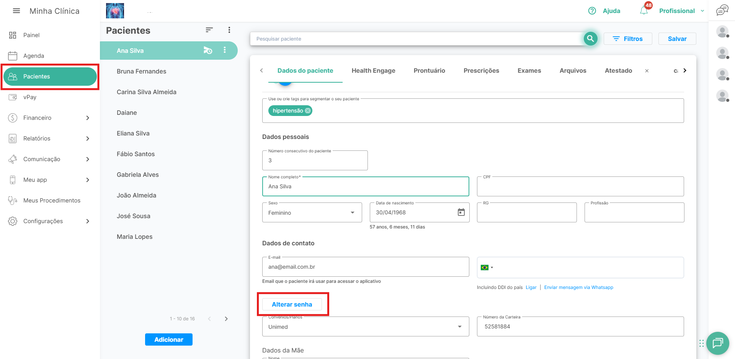Remove the hipertensão tag
The image size is (735, 359).
pos(308,111)
